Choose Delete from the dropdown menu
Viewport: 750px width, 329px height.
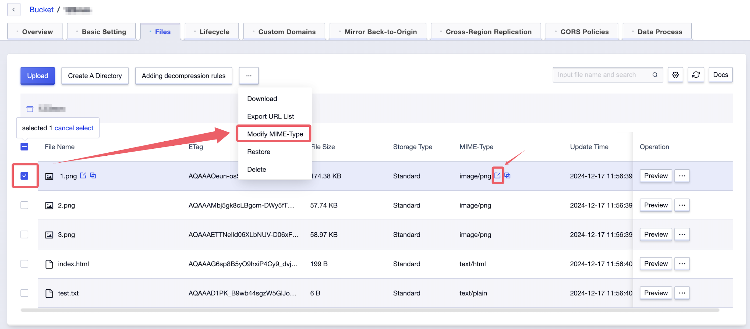tap(275, 169)
